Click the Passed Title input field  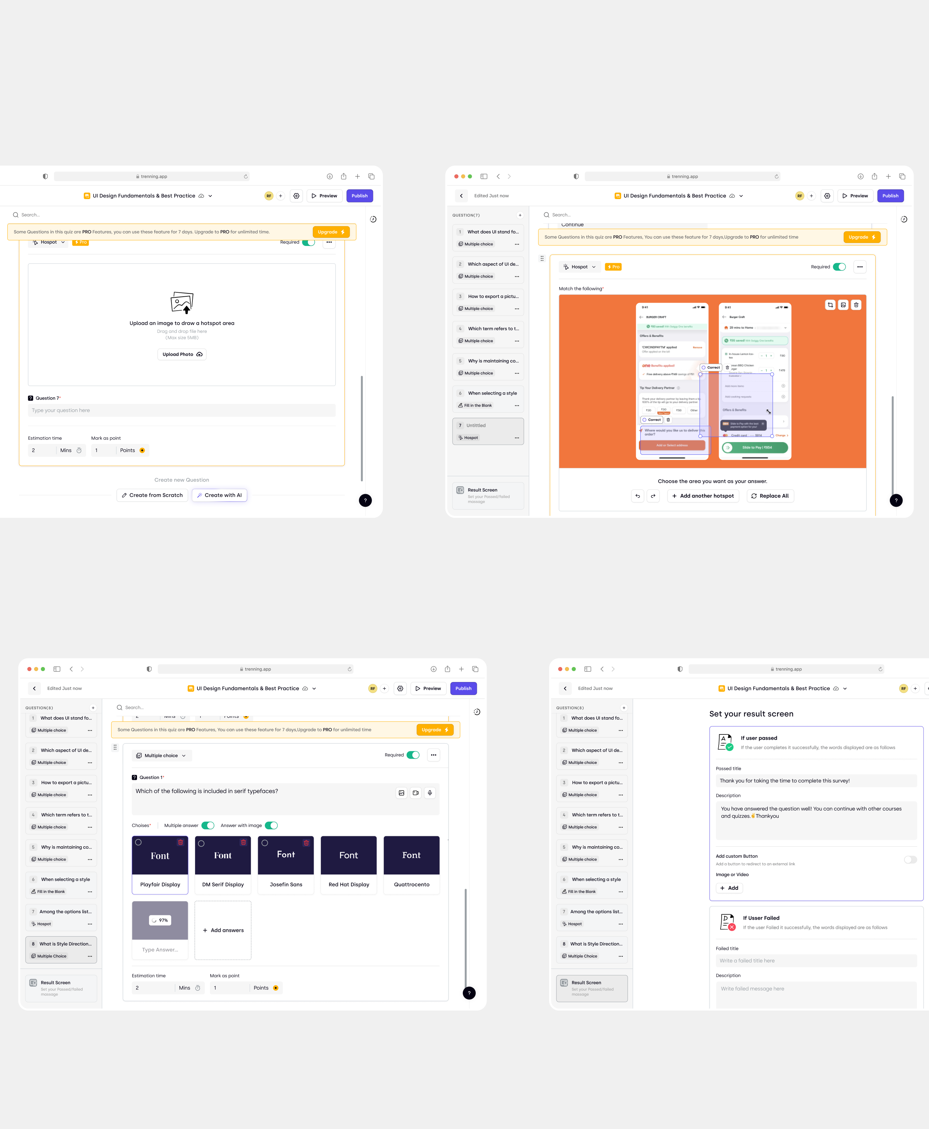[815, 780]
